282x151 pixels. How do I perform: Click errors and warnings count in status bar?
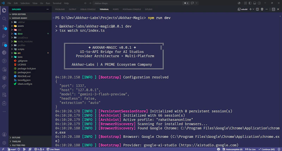[x=39, y=149]
